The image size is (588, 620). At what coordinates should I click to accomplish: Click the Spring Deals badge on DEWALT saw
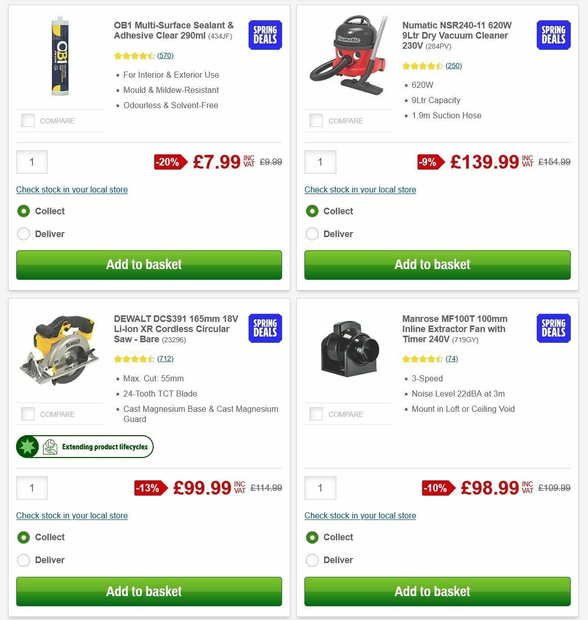click(x=264, y=328)
